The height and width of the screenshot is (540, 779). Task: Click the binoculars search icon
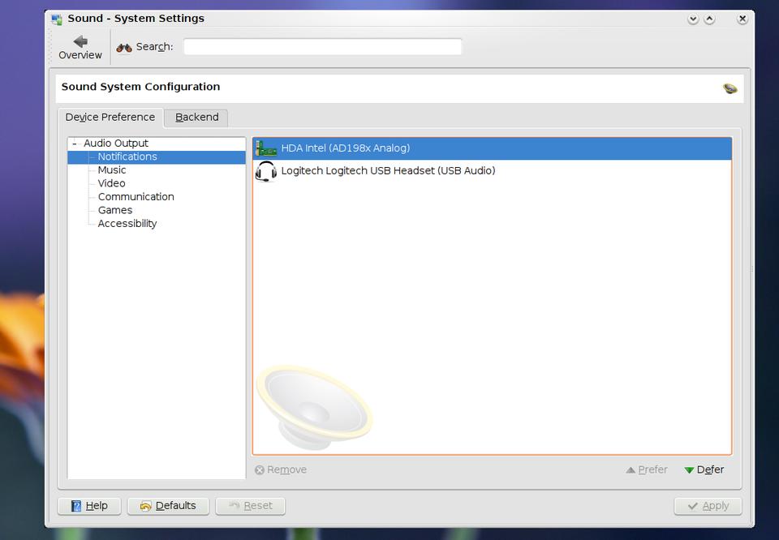(124, 47)
